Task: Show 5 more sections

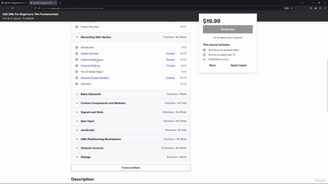Action: click(x=131, y=168)
